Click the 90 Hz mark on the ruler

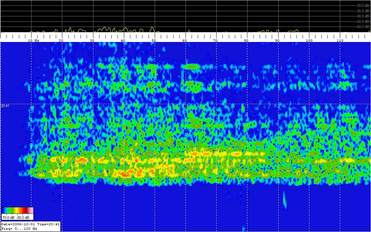point(277,41)
